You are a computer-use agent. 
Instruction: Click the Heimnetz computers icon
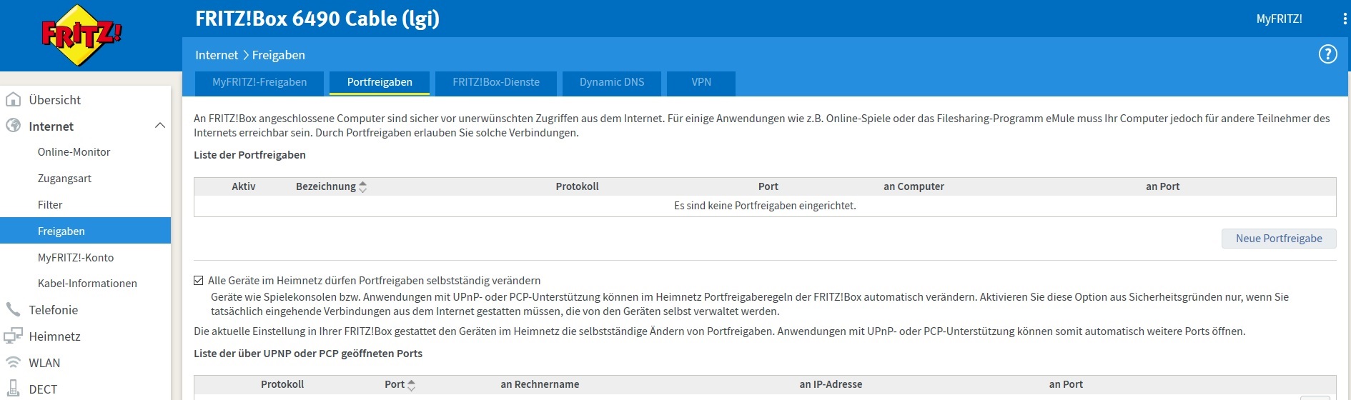13,336
